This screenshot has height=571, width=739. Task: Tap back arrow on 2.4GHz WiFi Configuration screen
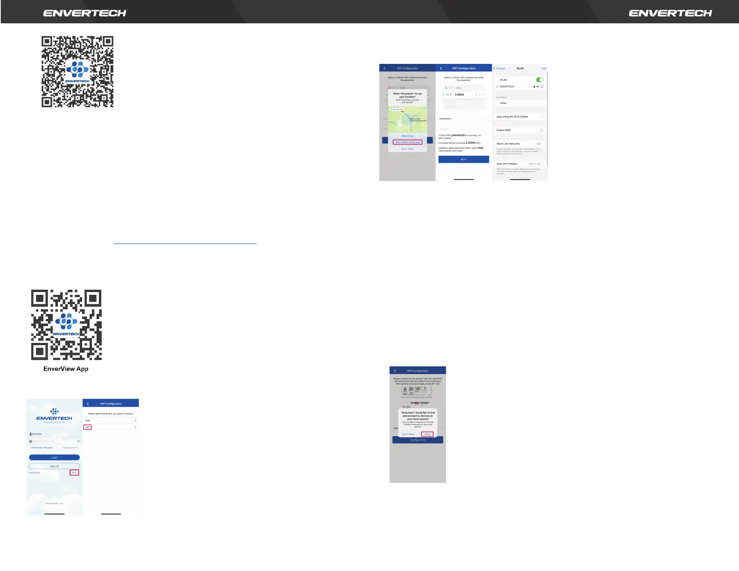441,68
